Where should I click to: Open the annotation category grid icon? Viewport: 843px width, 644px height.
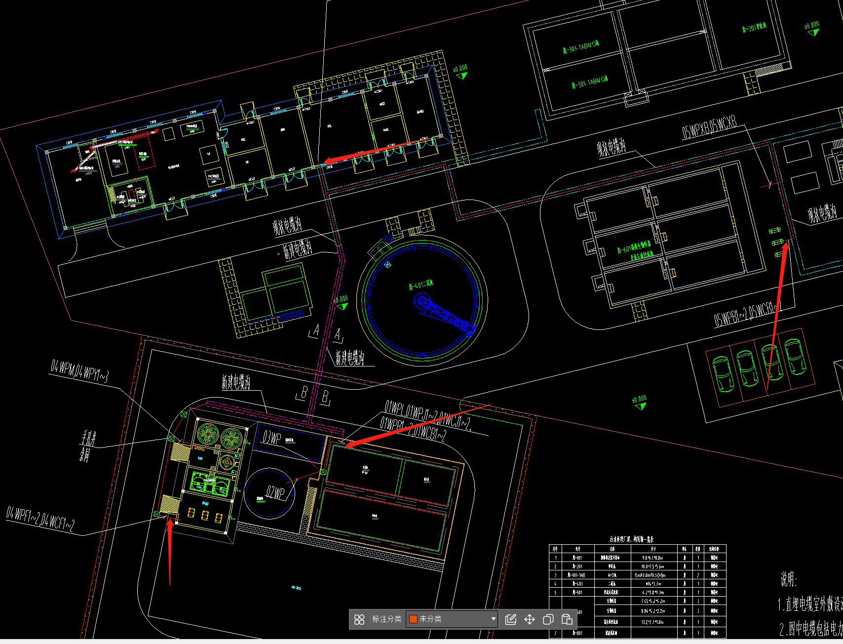tap(359, 619)
